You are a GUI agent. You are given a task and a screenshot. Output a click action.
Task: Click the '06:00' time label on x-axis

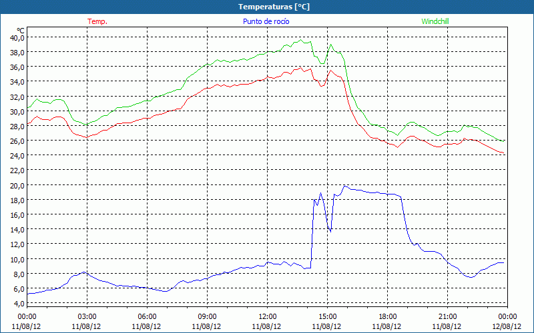coord(147,317)
